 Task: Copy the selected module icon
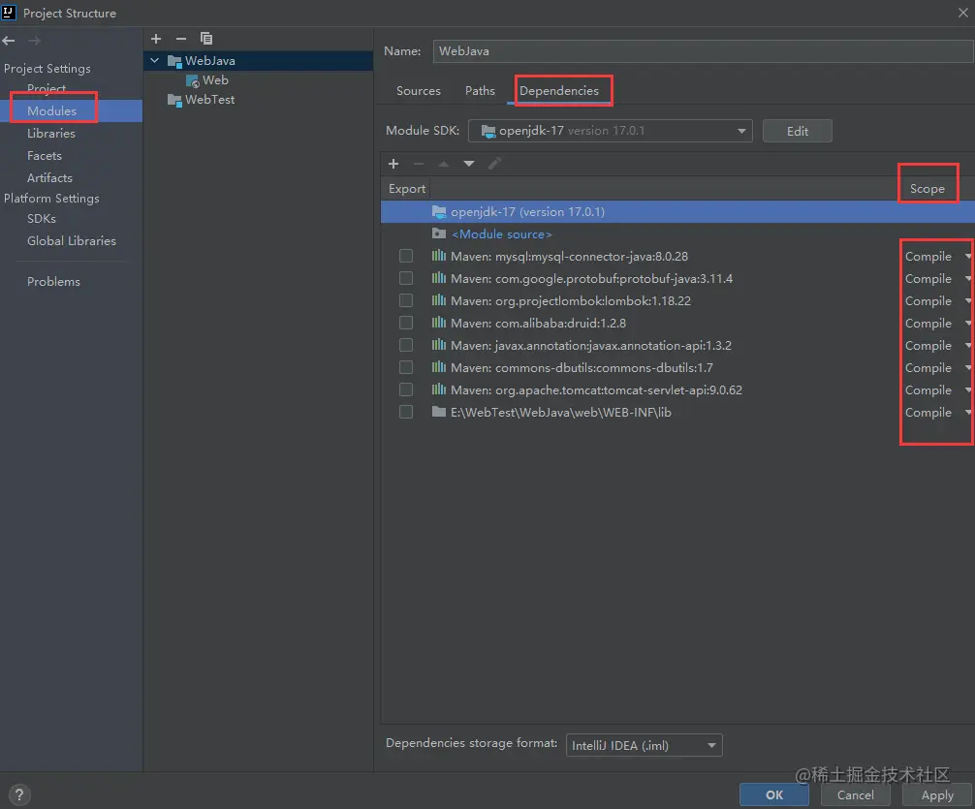(206, 39)
